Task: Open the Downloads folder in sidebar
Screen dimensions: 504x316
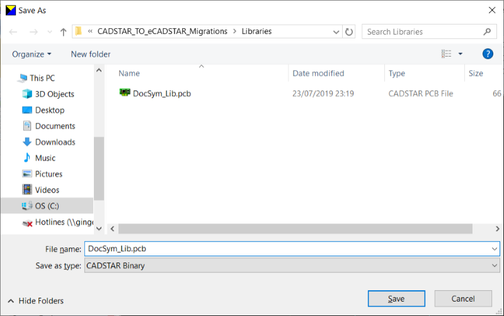Action: coord(55,142)
